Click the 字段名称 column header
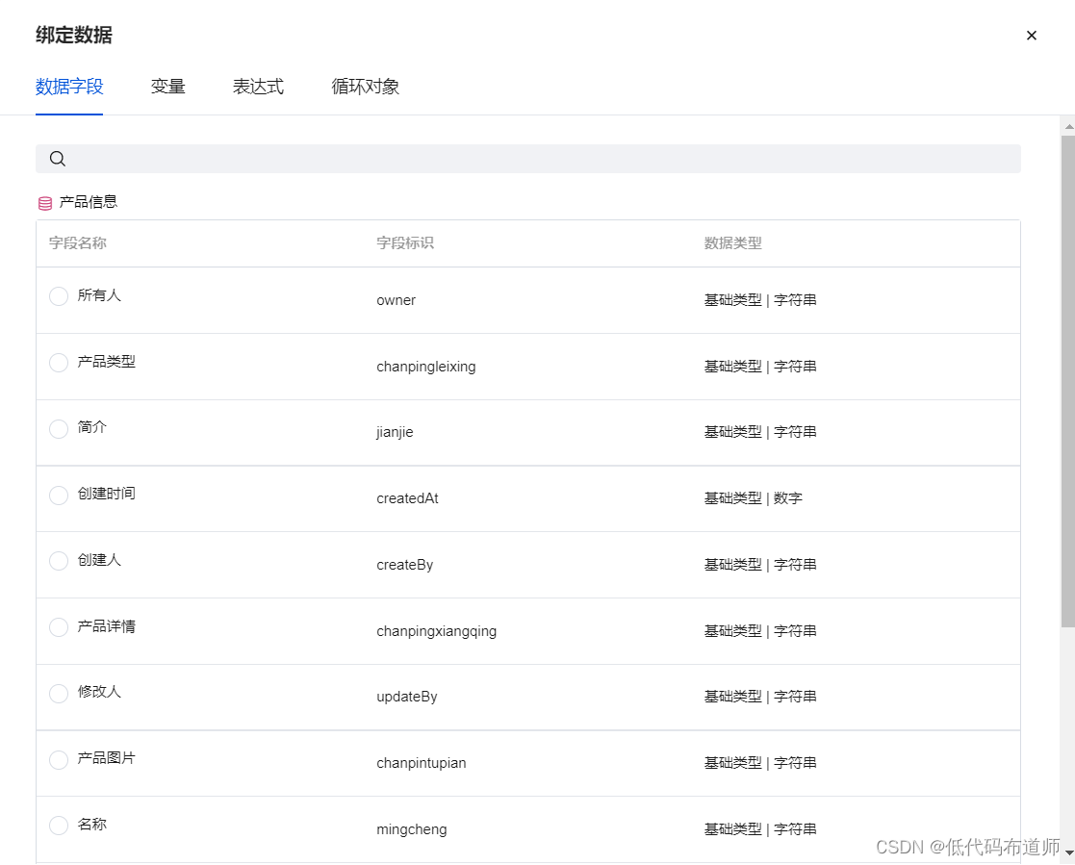Image resolution: width=1075 pixels, height=865 pixels. click(77, 242)
